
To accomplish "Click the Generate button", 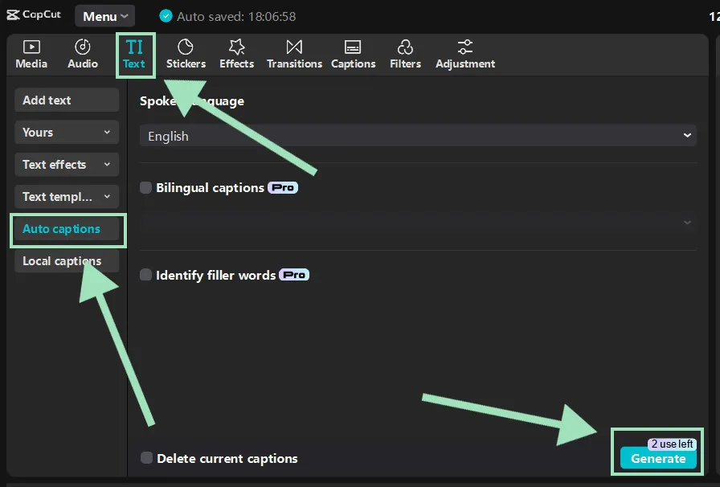I will pyautogui.click(x=658, y=458).
